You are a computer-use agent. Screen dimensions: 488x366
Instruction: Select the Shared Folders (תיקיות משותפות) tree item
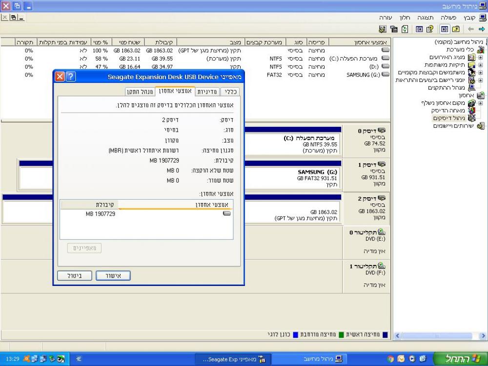pos(445,65)
